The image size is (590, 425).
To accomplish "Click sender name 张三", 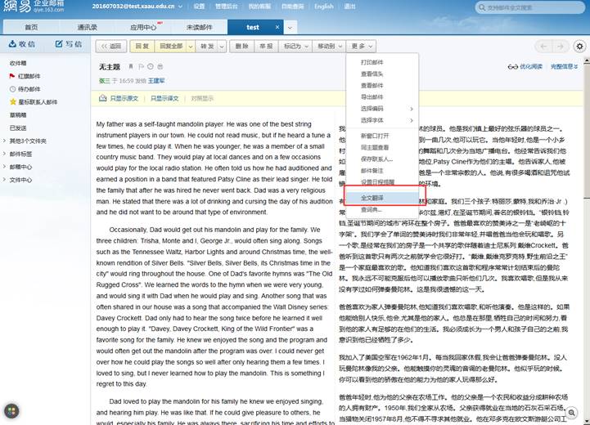I will [105, 81].
